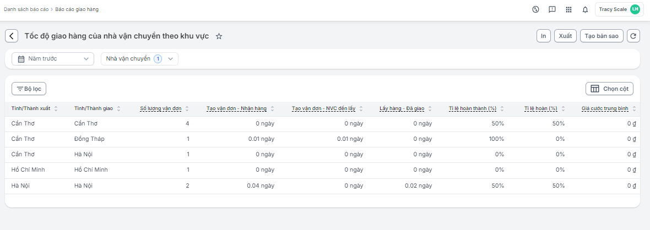Open the chat feedback icon

tap(552, 9)
